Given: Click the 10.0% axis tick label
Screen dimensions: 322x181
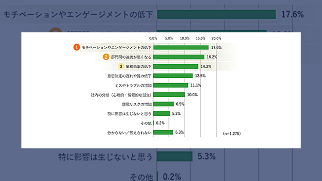Looking at the screenshot, I should point(185,38).
